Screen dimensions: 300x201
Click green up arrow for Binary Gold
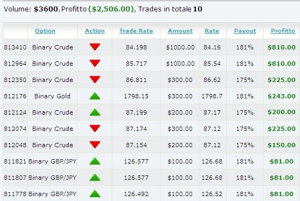(95, 96)
